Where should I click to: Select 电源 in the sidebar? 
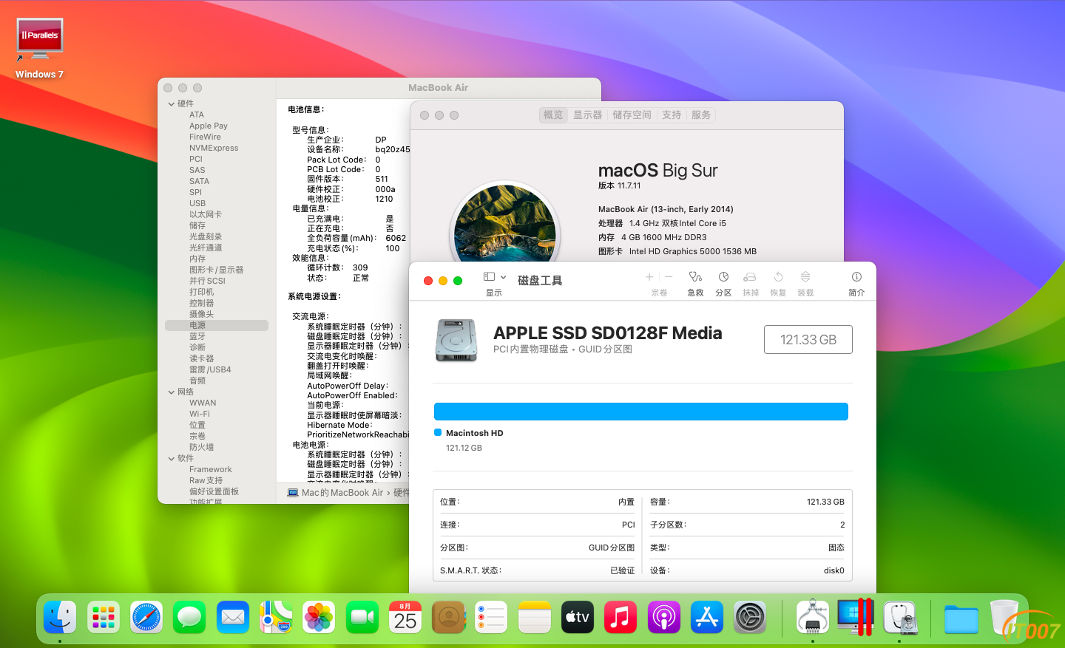(217, 325)
